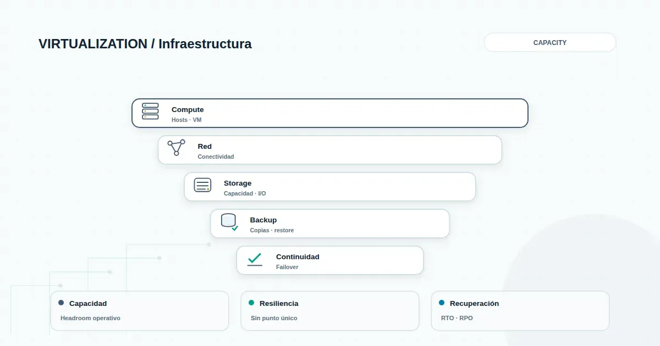Click the blue dot beside Recuperación
660x346 pixels.
[442, 303]
